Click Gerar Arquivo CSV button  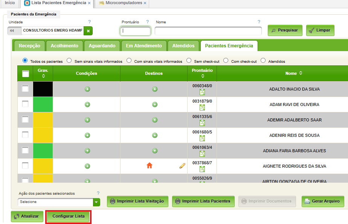(323, 201)
